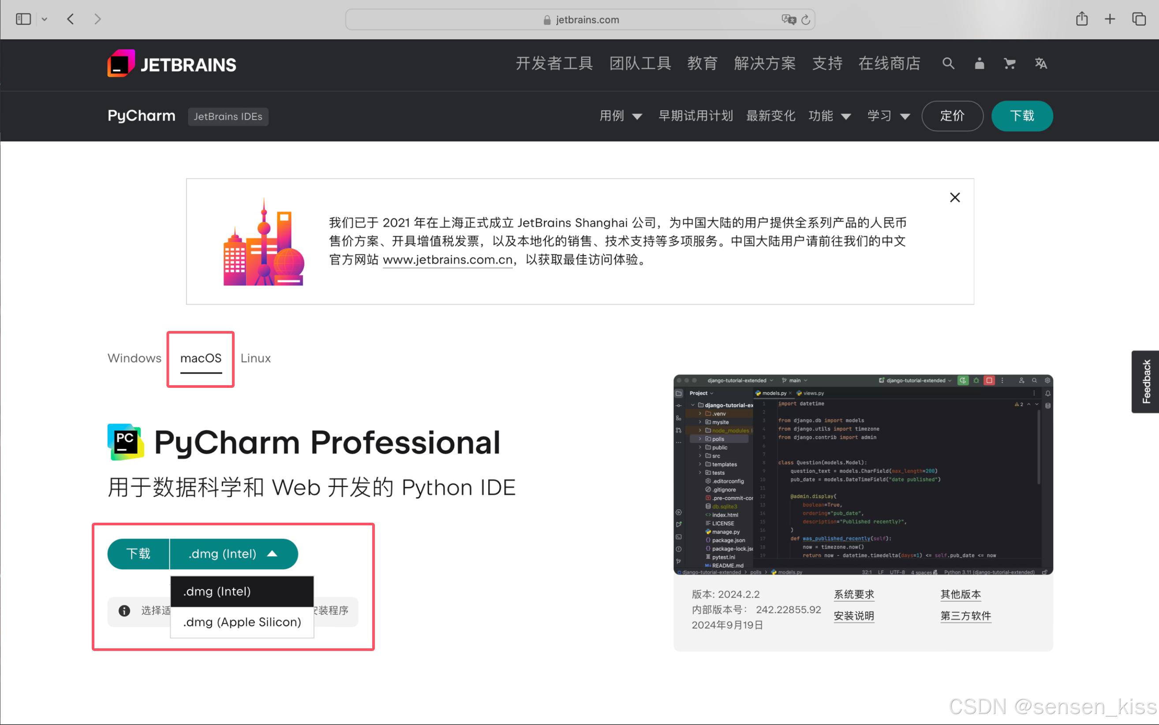This screenshot has width=1159, height=725.
Task: Open 安装说明 link
Action: tap(854, 616)
